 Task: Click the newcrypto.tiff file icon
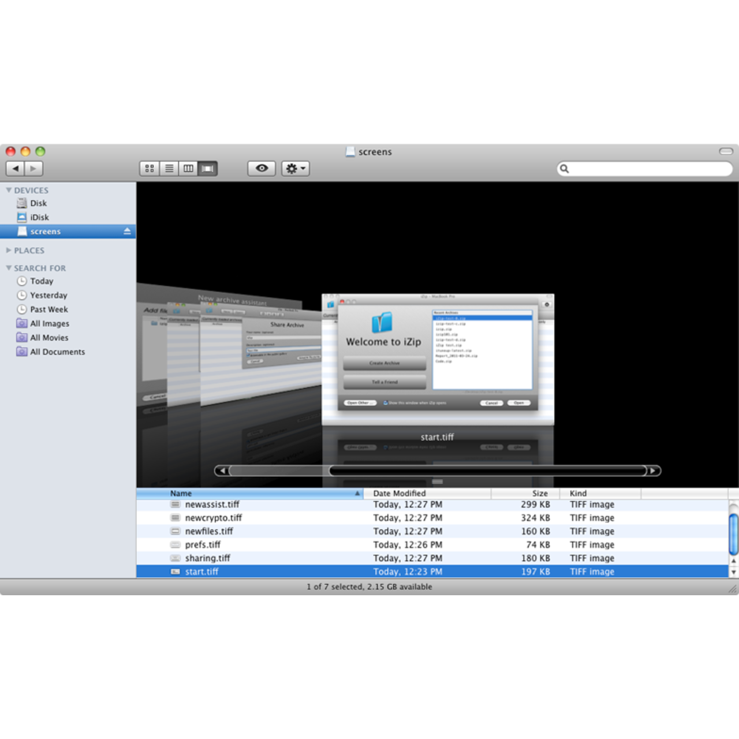[x=176, y=518]
